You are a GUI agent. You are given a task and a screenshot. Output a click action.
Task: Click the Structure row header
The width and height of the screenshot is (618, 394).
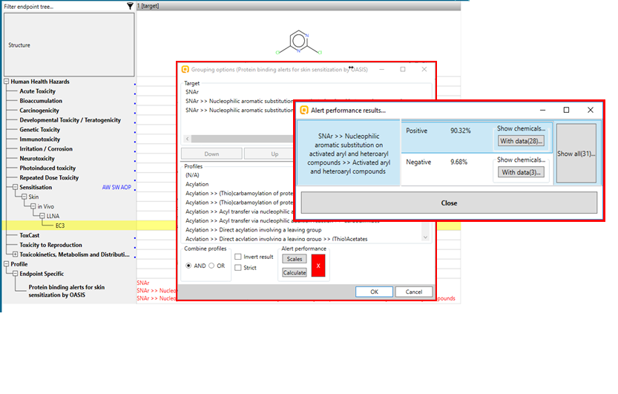[x=69, y=45]
